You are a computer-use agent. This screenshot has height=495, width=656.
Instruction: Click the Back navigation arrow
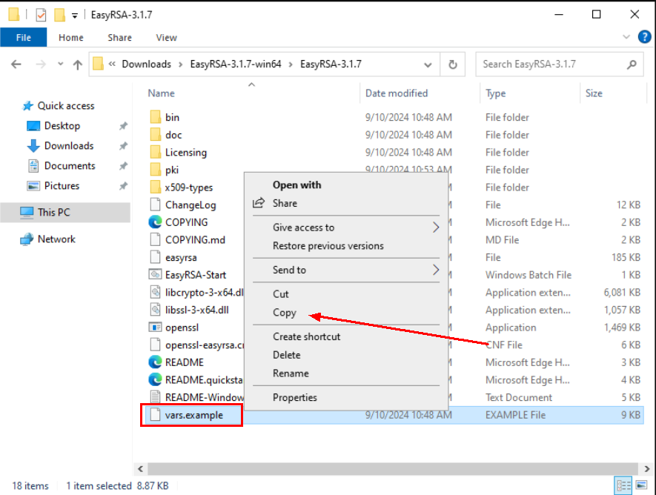click(x=16, y=64)
